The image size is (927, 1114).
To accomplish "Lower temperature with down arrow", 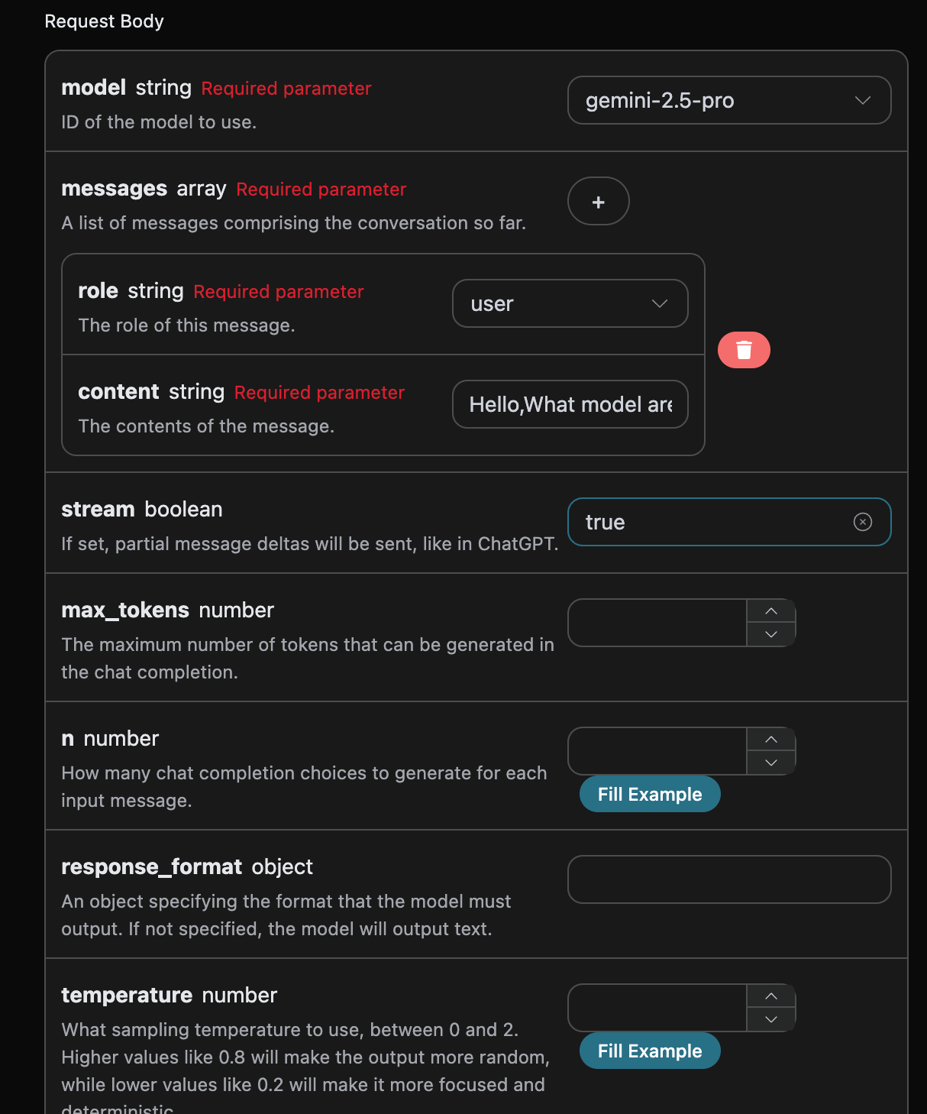I will click(x=771, y=1019).
